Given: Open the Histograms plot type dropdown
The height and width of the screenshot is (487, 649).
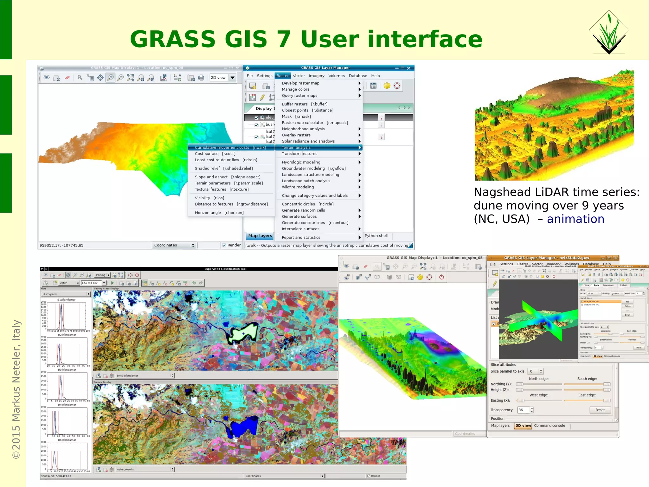Looking at the screenshot, I should (x=66, y=294).
